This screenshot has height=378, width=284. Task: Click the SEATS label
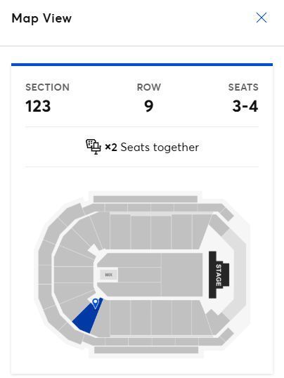243,87
